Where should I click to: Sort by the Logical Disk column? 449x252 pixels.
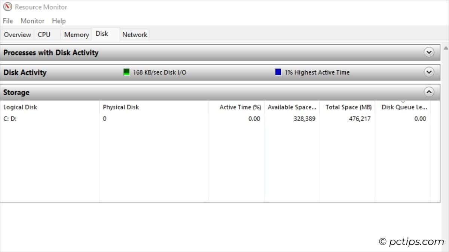pyautogui.click(x=20, y=107)
